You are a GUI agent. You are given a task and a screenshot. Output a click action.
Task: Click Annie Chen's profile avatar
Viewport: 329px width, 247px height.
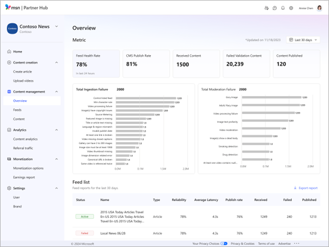[319, 8]
